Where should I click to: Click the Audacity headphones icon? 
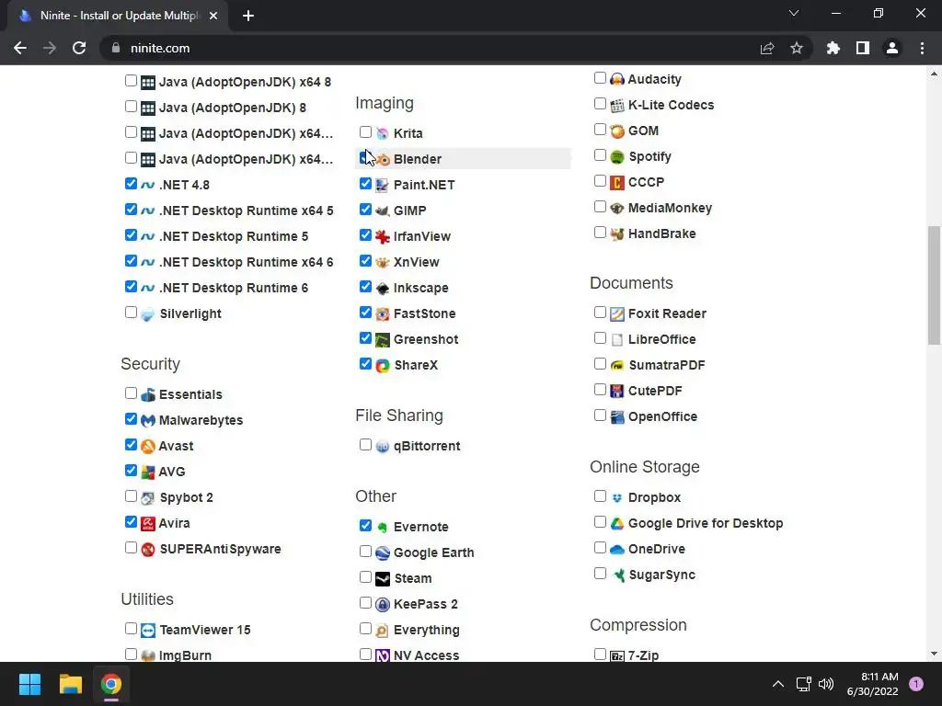click(617, 79)
